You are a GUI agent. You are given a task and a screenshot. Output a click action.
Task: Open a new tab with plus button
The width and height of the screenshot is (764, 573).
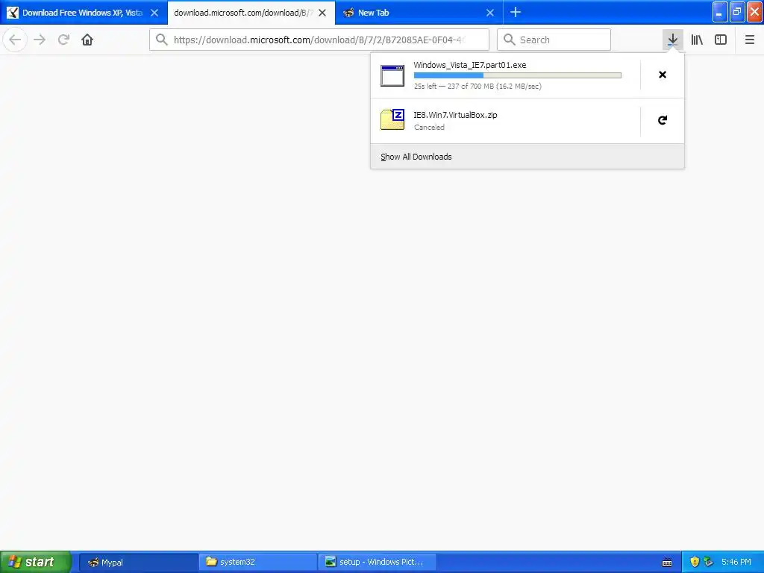click(x=516, y=12)
